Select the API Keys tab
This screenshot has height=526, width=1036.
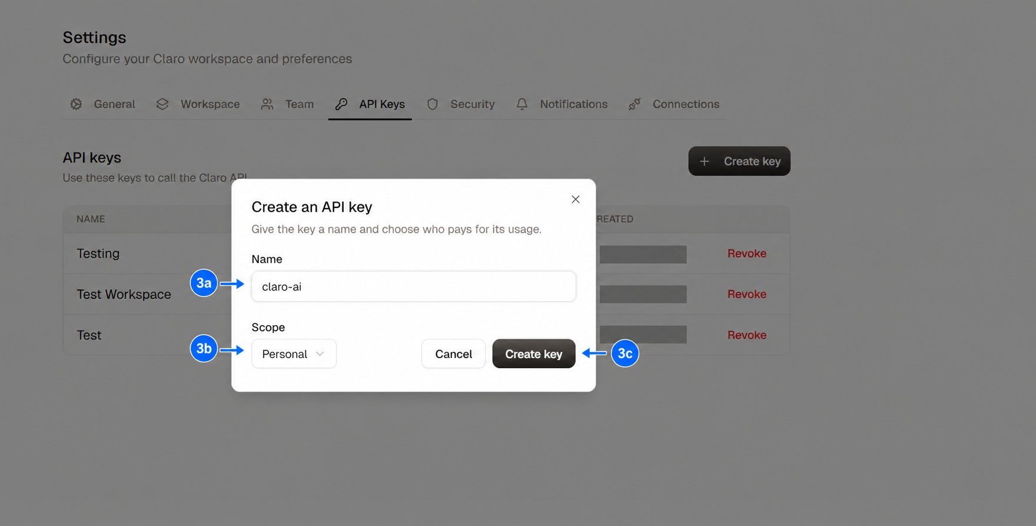point(370,104)
